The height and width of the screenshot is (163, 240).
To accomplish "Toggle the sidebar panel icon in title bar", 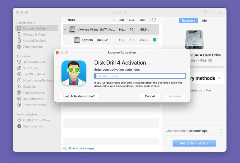I will click(220, 12).
